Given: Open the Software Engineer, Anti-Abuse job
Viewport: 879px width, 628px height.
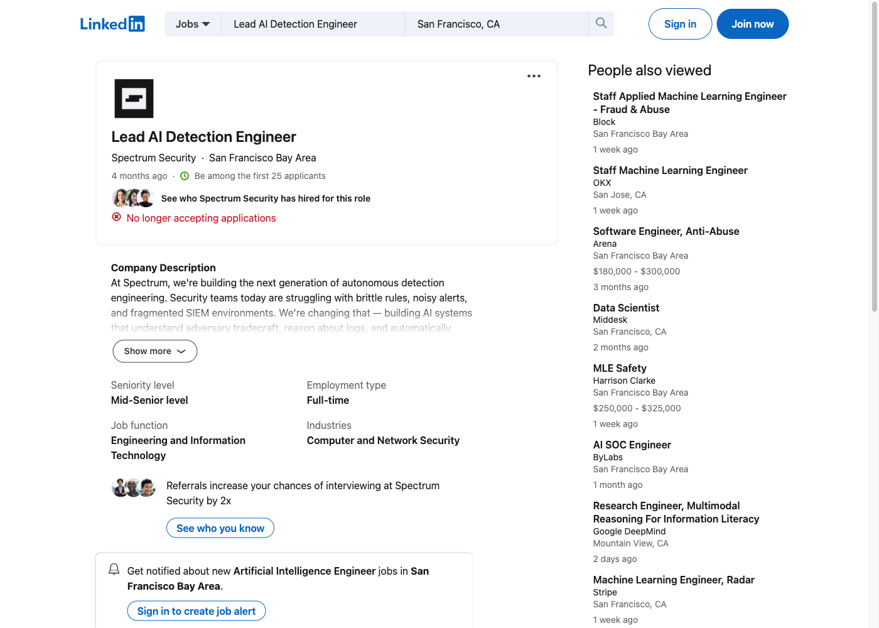Looking at the screenshot, I should [x=666, y=231].
